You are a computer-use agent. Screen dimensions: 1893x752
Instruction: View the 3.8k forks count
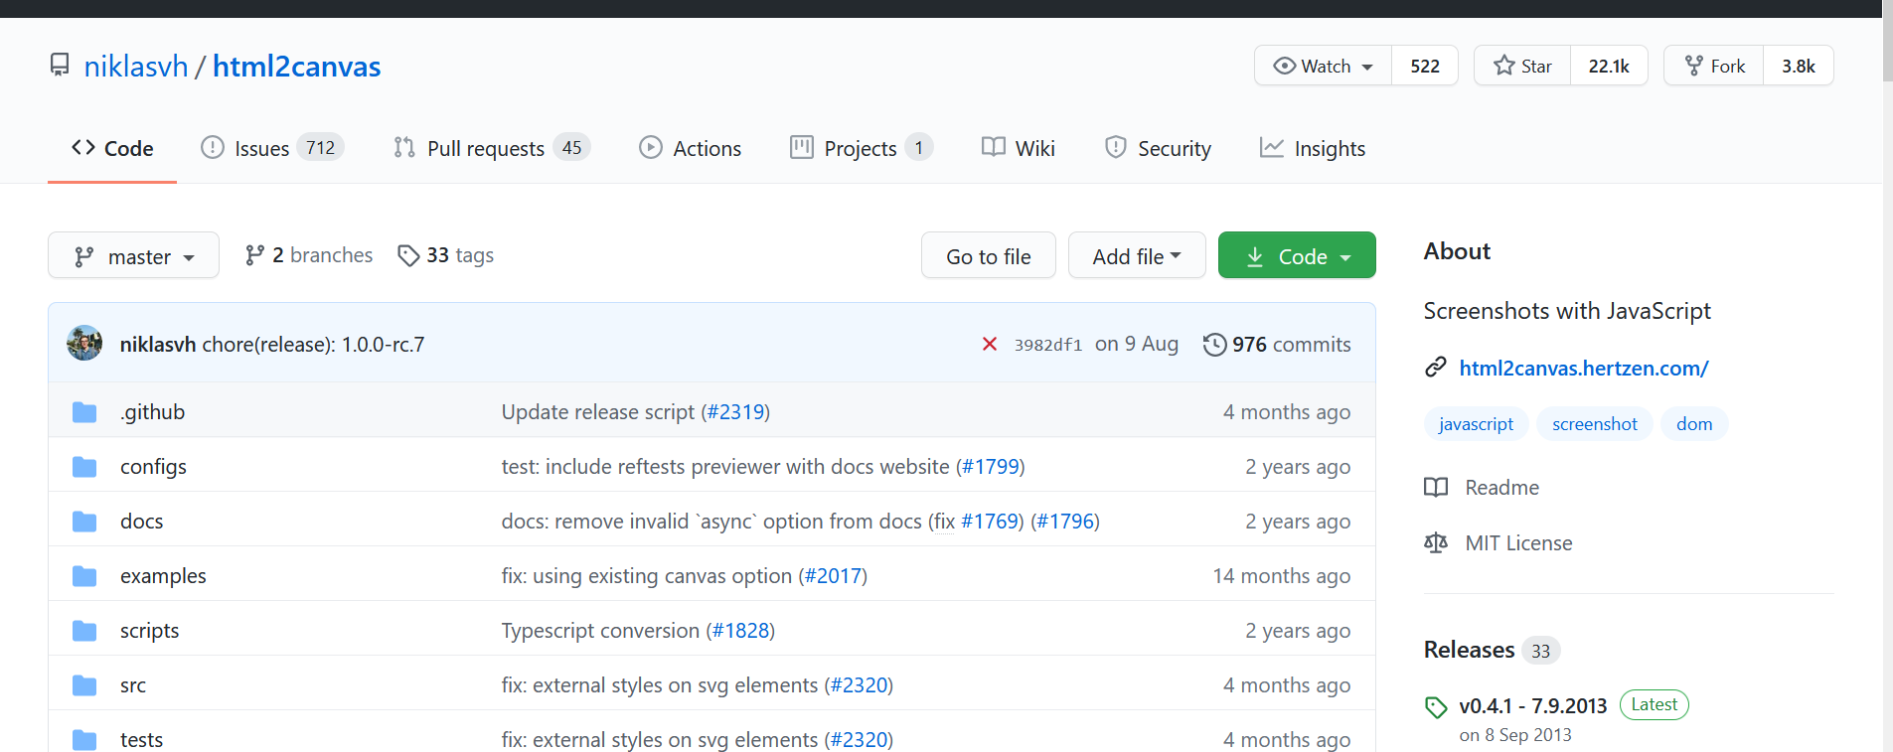(1799, 66)
